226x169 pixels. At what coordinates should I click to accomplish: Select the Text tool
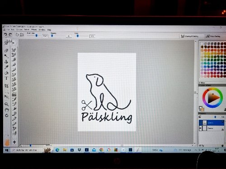[x=6, y=78]
